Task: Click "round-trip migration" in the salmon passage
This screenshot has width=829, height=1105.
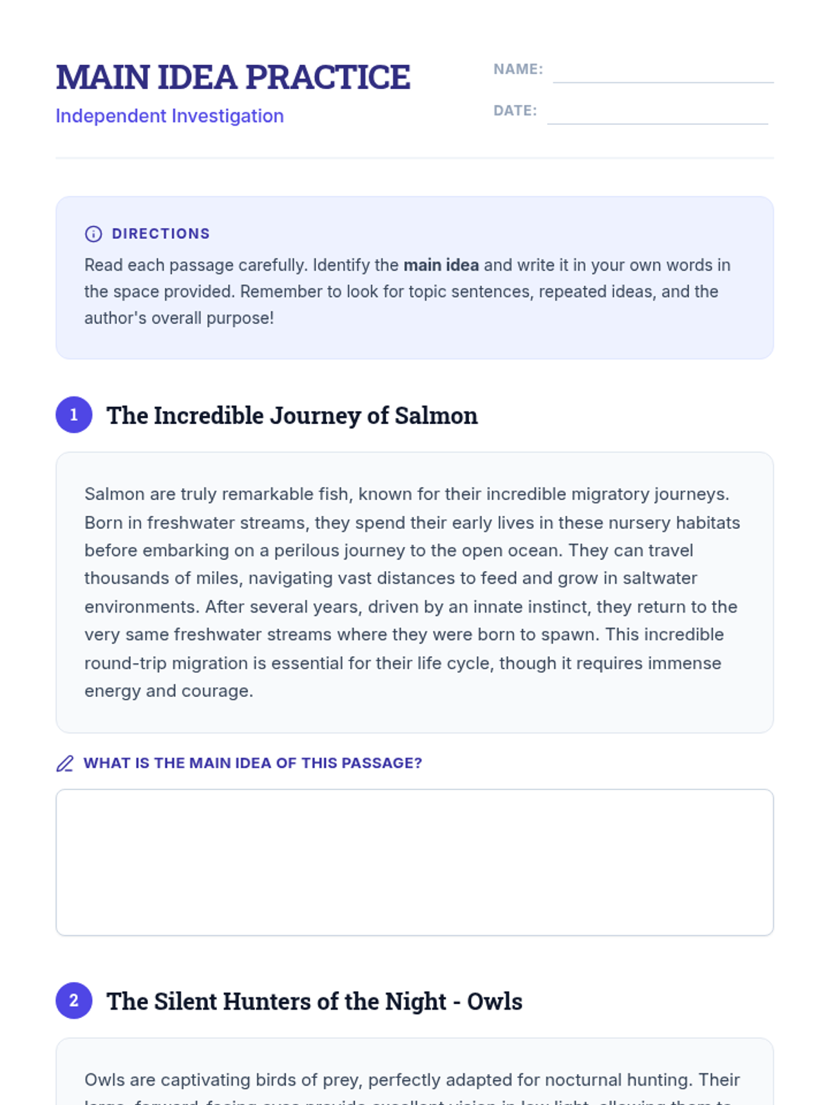Action: 166,663
